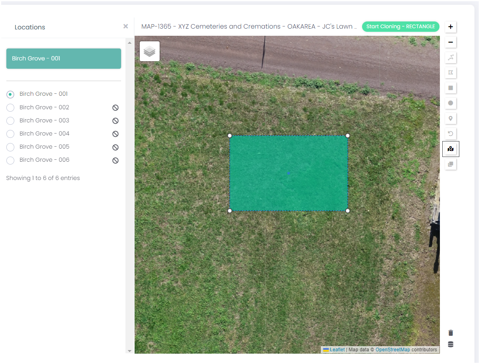Click the blocked icon beside Birch Grove - 004
Image resolution: width=480 pixels, height=364 pixels.
116,134
